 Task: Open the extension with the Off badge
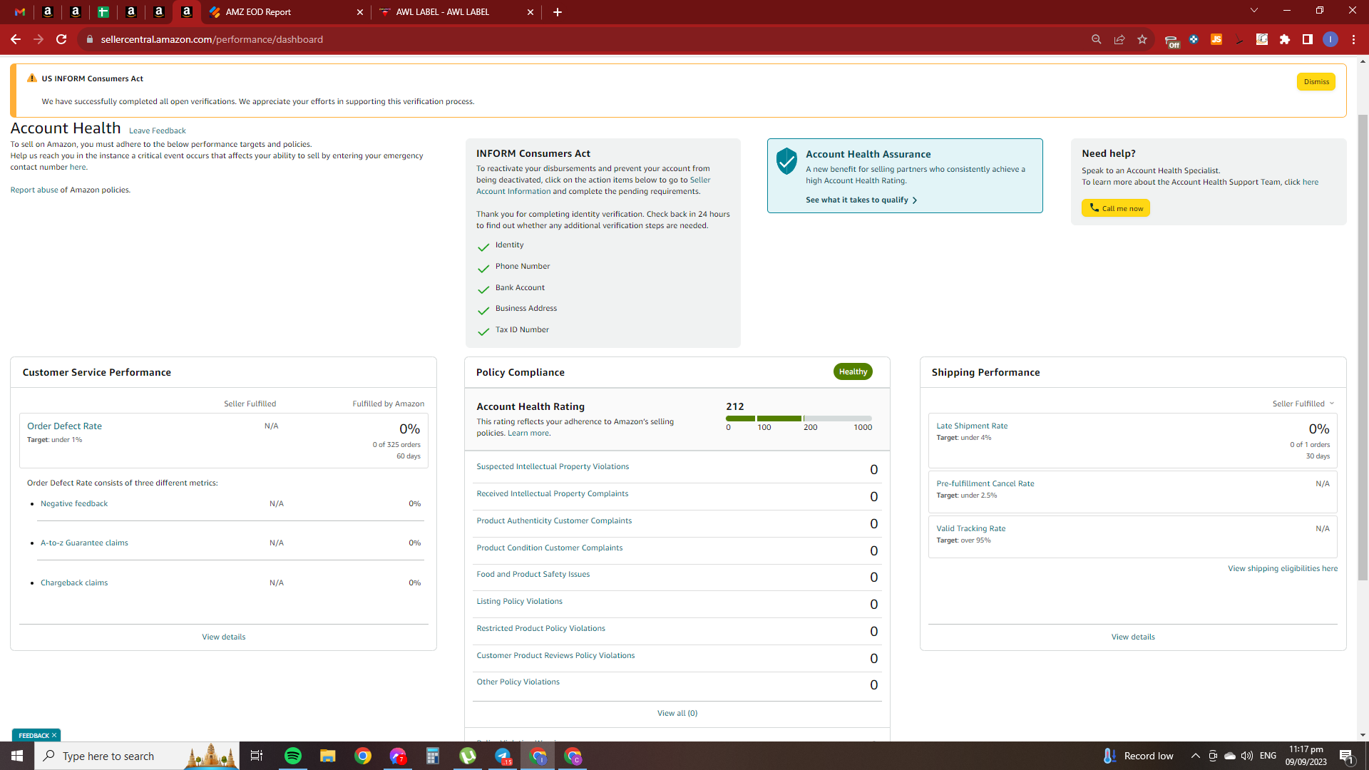[x=1171, y=41]
